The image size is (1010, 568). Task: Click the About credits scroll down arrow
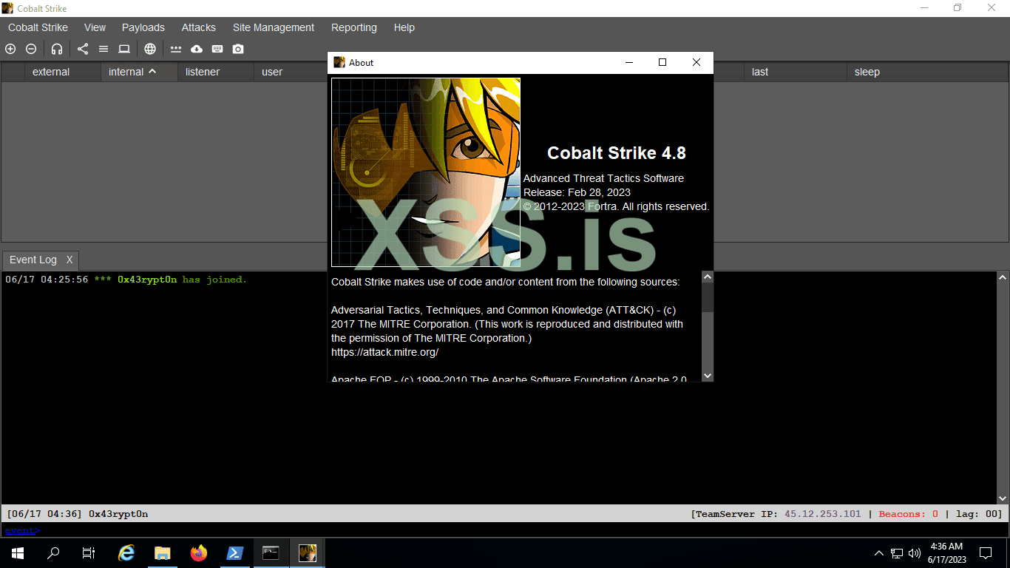[x=708, y=376]
